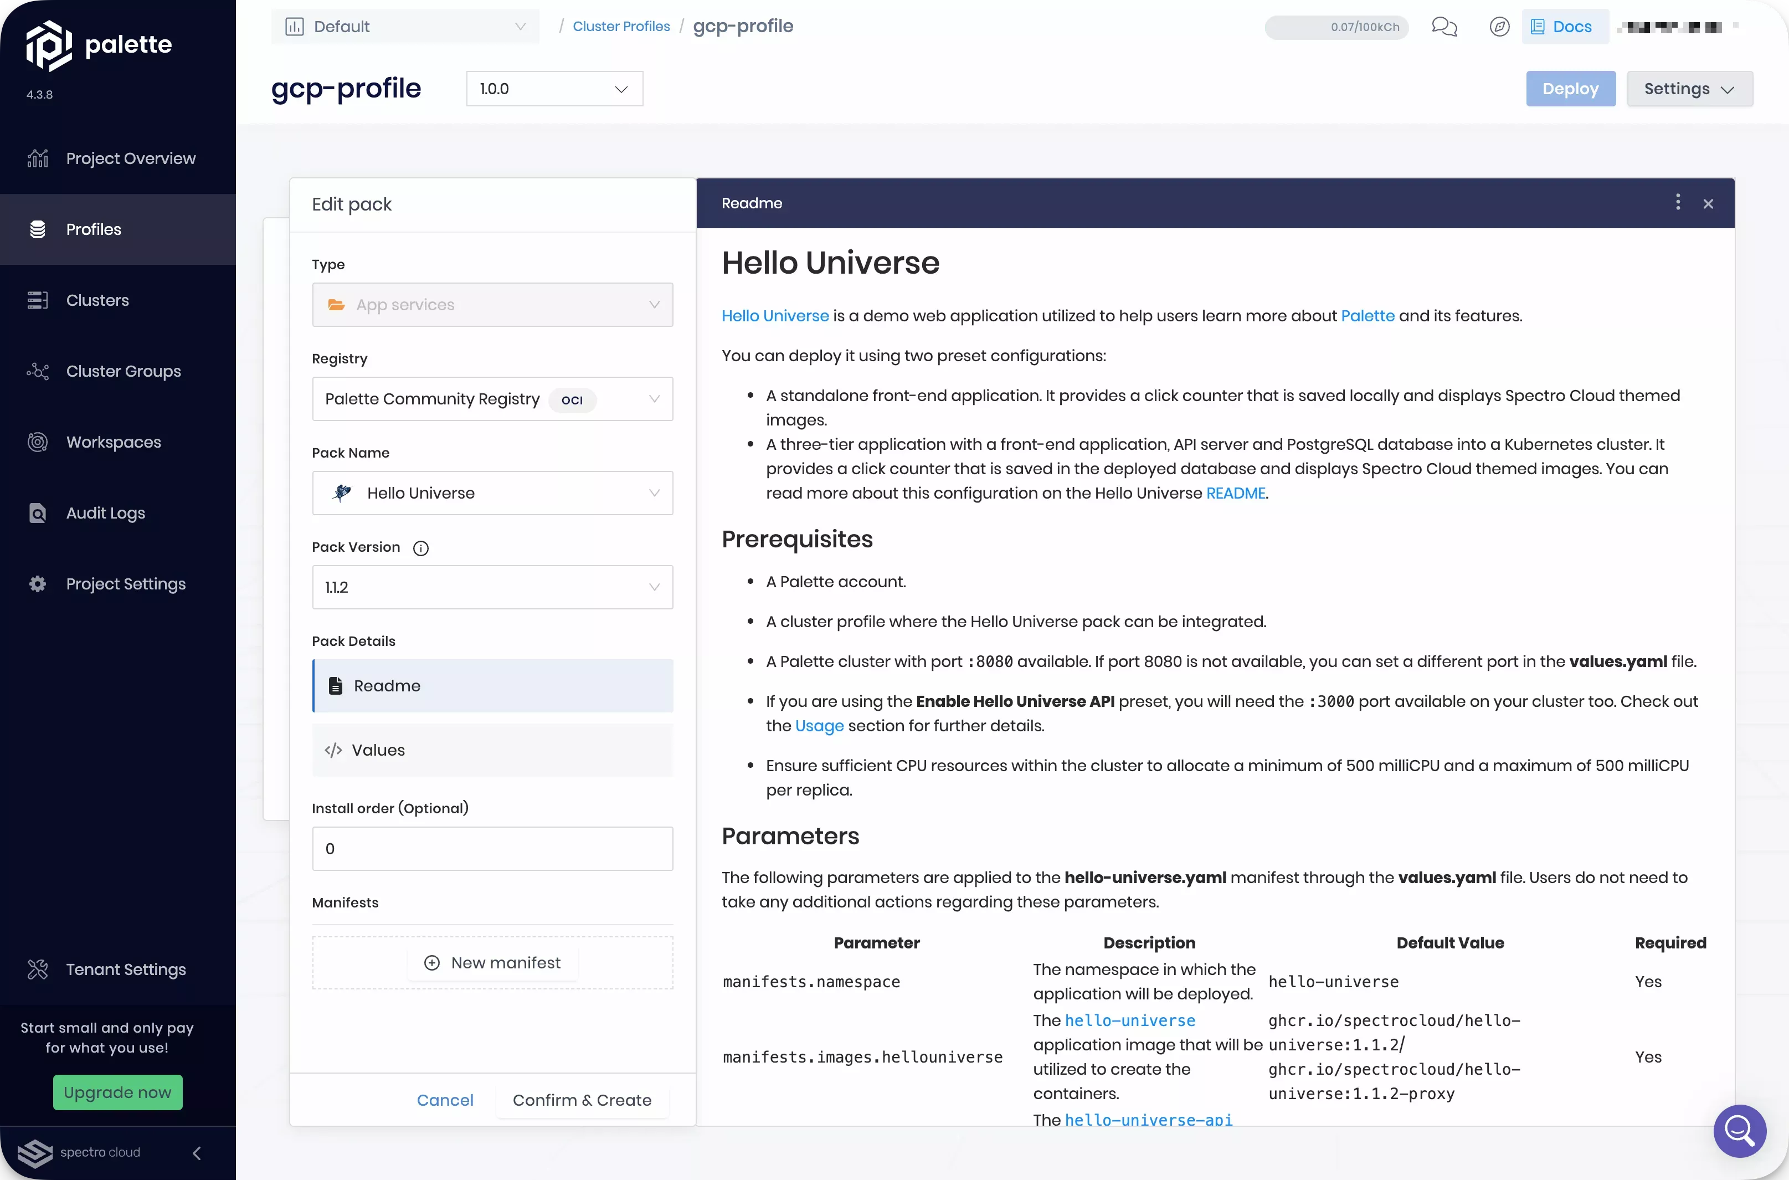Click the Pack Version info icon
Image resolution: width=1789 pixels, height=1180 pixels.
420,548
